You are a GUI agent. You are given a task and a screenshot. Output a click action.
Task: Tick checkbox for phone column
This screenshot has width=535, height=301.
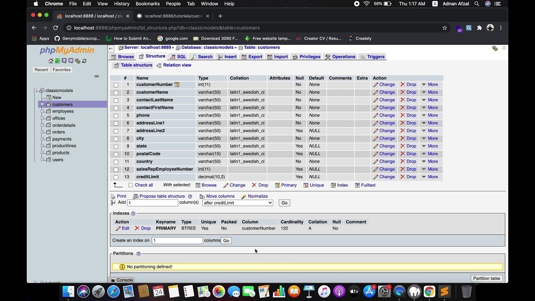click(x=116, y=116)
